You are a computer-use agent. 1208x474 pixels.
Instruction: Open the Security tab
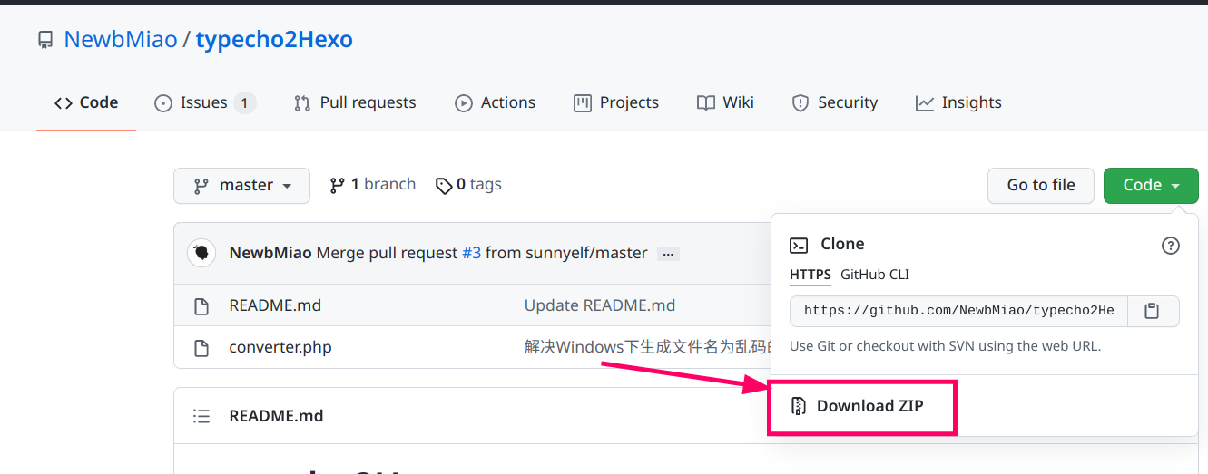tap(834, 102)
